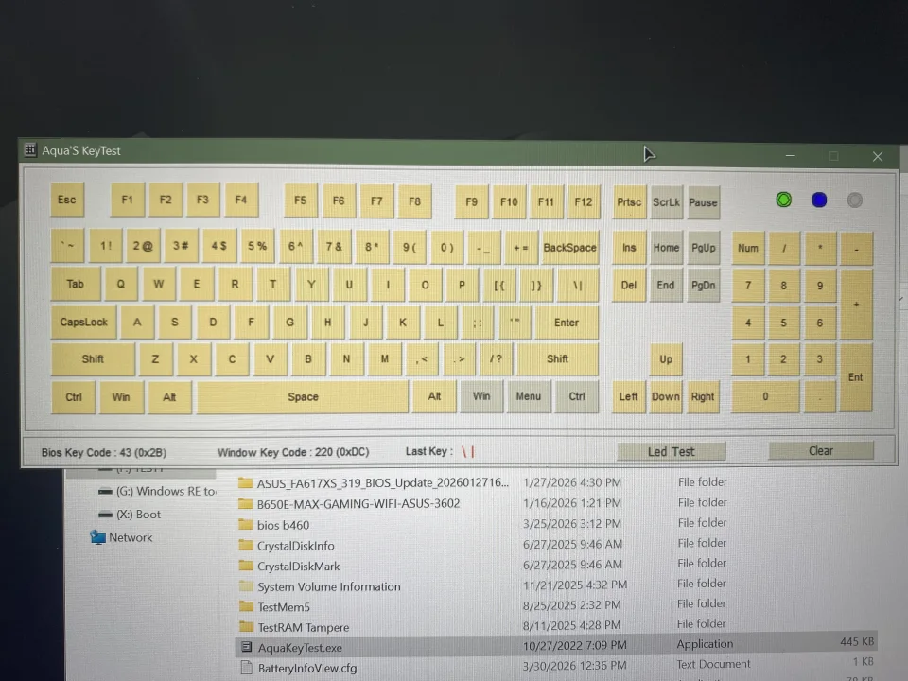Clear the tested keys with Clear button
The height and width of the screenshot is (681, 908).
pyautogui.click(x=821, y=450)
